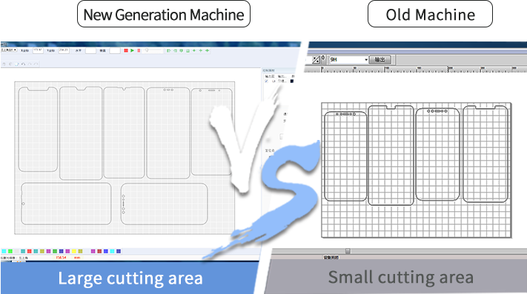Click the X coordinate input field
Screen dimensions: 527x294
click(38, 50)
